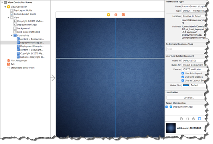Select the Top Layout Guide row text
The width and height of the screenshot is (213, 144).
(x=23, y=10)
